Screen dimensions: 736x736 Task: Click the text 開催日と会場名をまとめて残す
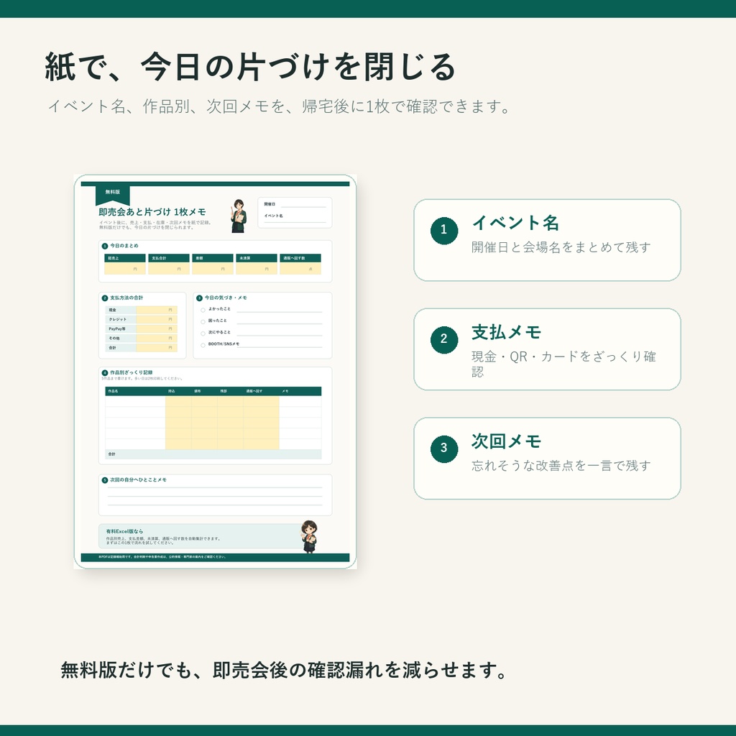coord(561,247)
